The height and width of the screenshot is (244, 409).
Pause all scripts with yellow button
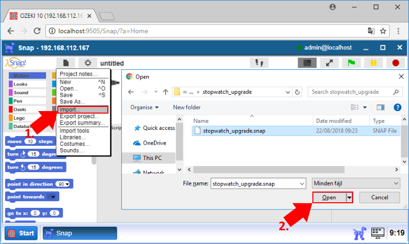[x=374, y=63]
